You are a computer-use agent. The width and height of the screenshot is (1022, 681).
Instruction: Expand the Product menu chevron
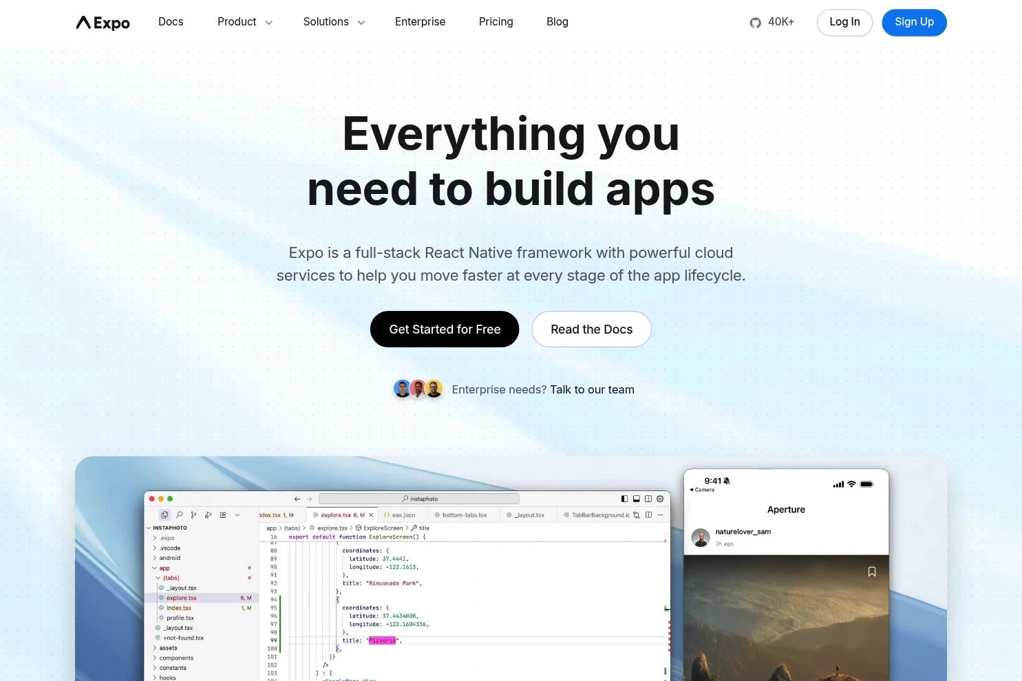[x=268, y=23]
